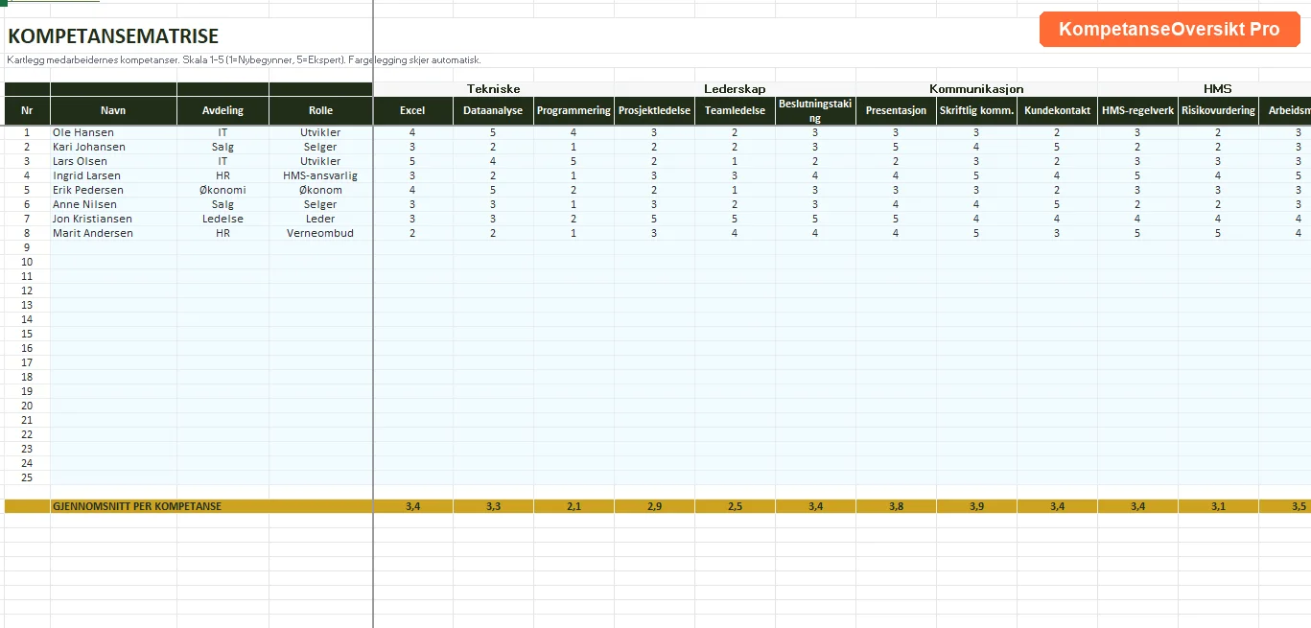Click the Rolle column header
This screenshot has height=628, width=1311.
coord(320,110)
